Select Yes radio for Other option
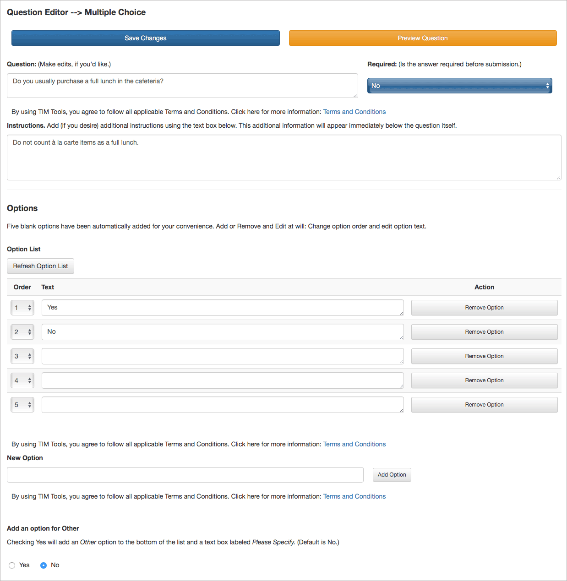567x581 pixels. (12, 565)
